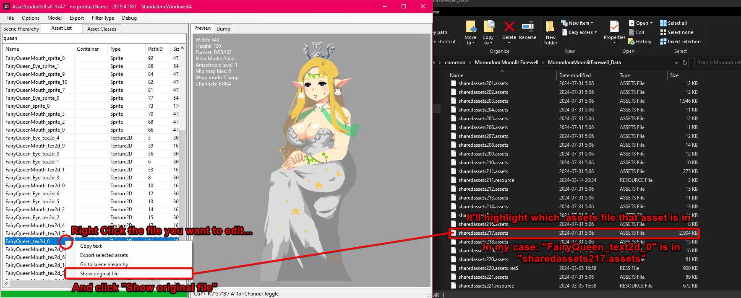Open the Copy to dropdown arrow
Screen dimensions: 741x298
[491, 43]
